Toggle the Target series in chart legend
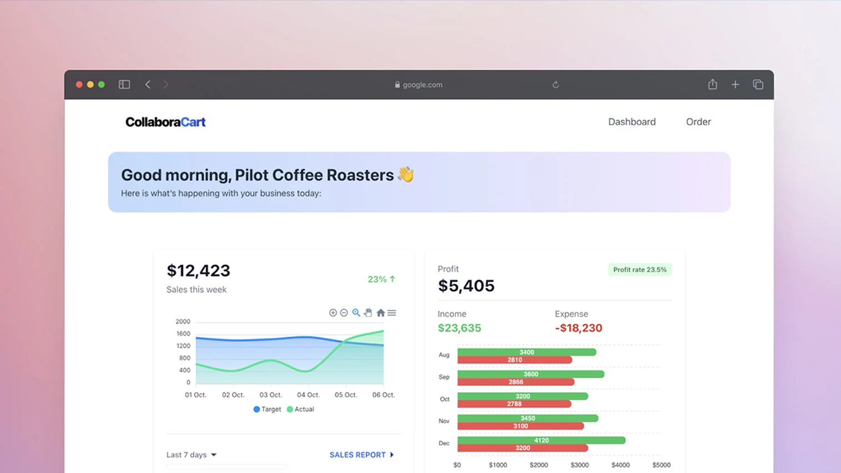 pos(267,409)
